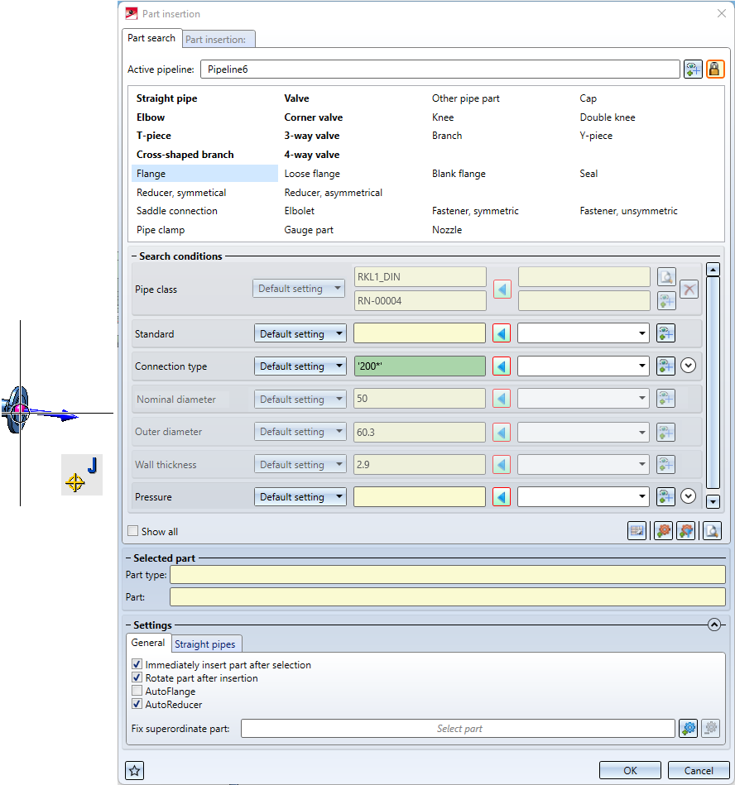Uncheck Rotate part after insertion

coord(137,678)
